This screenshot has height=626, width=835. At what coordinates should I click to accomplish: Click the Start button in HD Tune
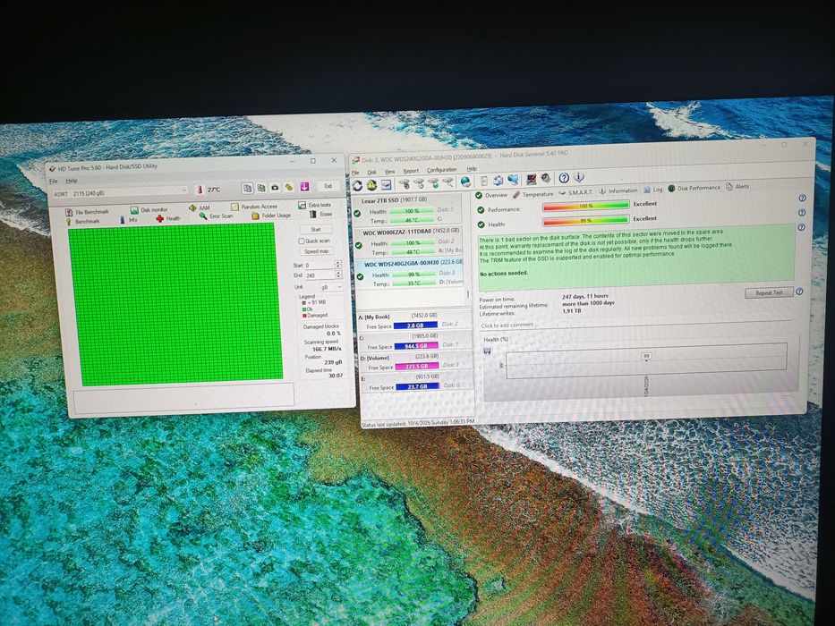316,229
